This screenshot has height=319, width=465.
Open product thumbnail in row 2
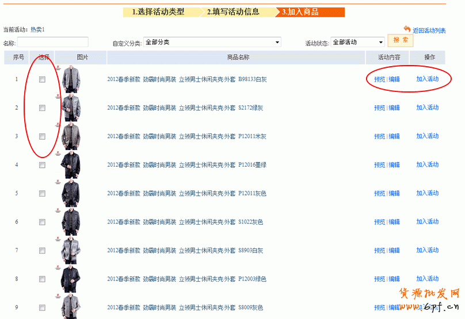coord(71,108)
